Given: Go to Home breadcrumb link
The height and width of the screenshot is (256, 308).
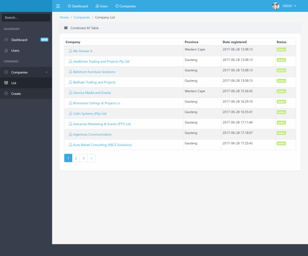Looking at the screenshot, I should (x=64, y=17).
